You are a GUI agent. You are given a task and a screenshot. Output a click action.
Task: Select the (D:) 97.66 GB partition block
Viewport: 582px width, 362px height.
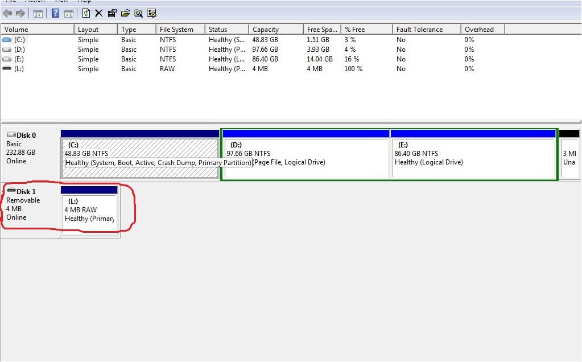pos(305,159)
